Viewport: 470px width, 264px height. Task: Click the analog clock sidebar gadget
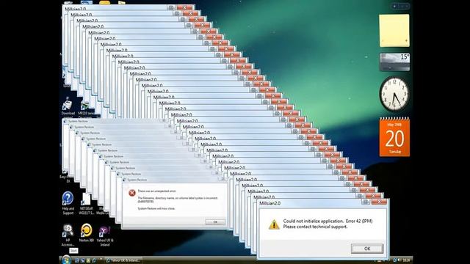394,94
